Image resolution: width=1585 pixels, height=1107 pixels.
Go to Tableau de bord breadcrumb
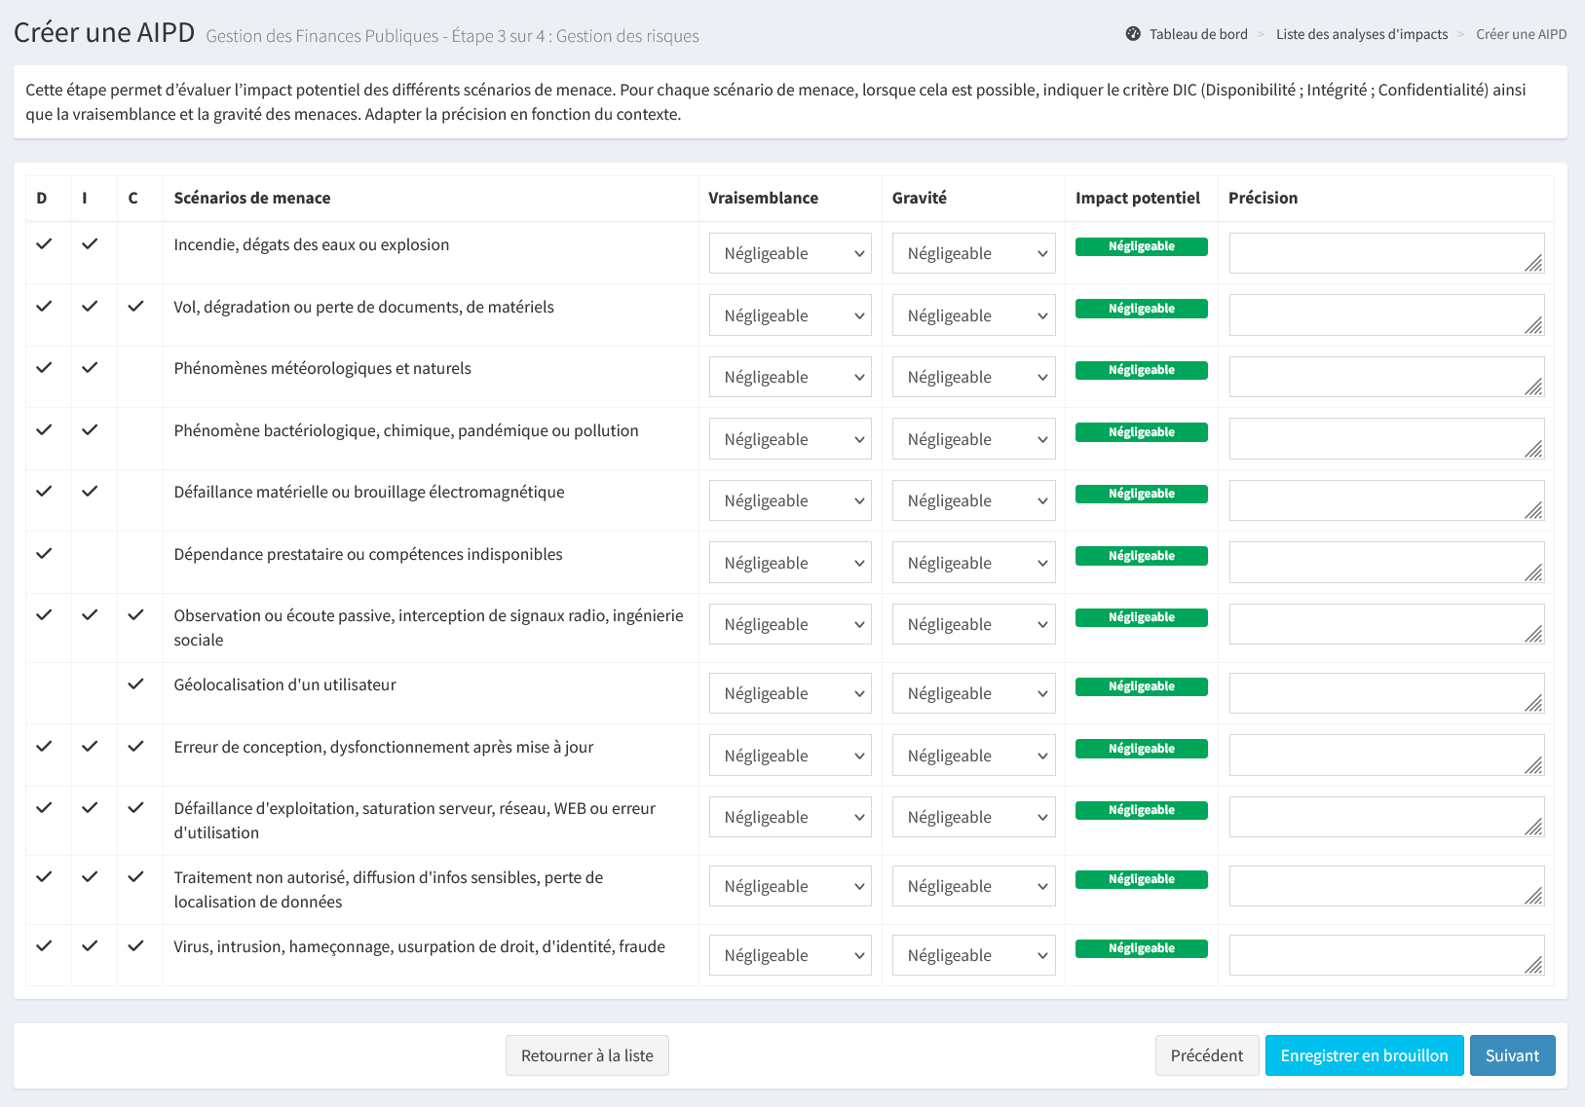click(x=1198, y=34)
